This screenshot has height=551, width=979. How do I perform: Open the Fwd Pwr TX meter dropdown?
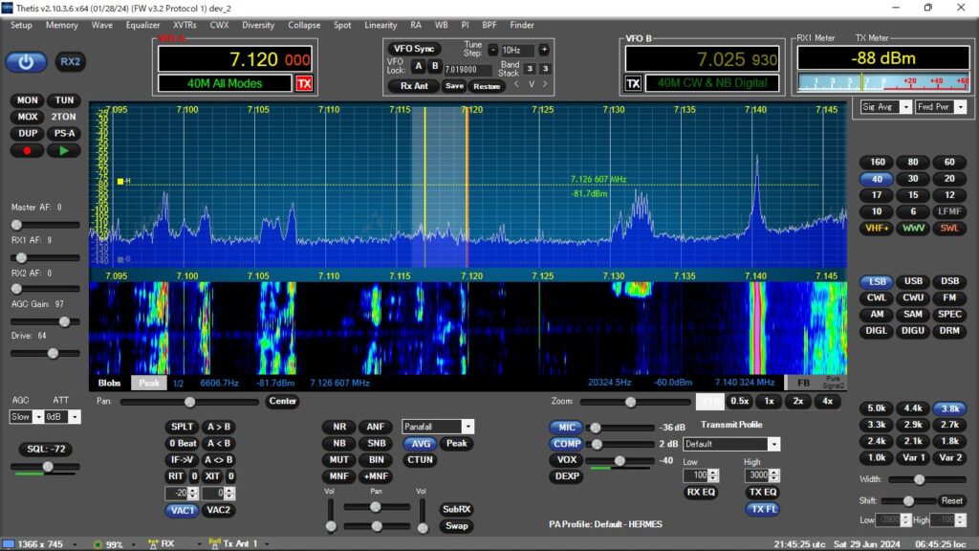tap(960, 107)
